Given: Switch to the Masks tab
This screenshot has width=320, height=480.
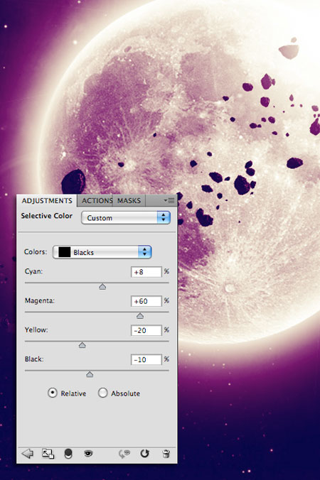Looking at the screenshot, I should click(129, 201).
